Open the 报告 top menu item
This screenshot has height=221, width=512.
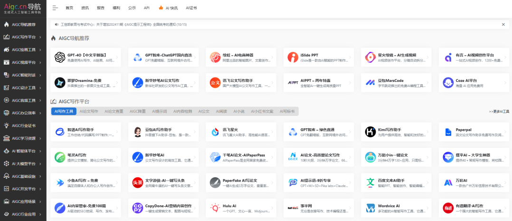pyautogui.click(x=101, y=8)
